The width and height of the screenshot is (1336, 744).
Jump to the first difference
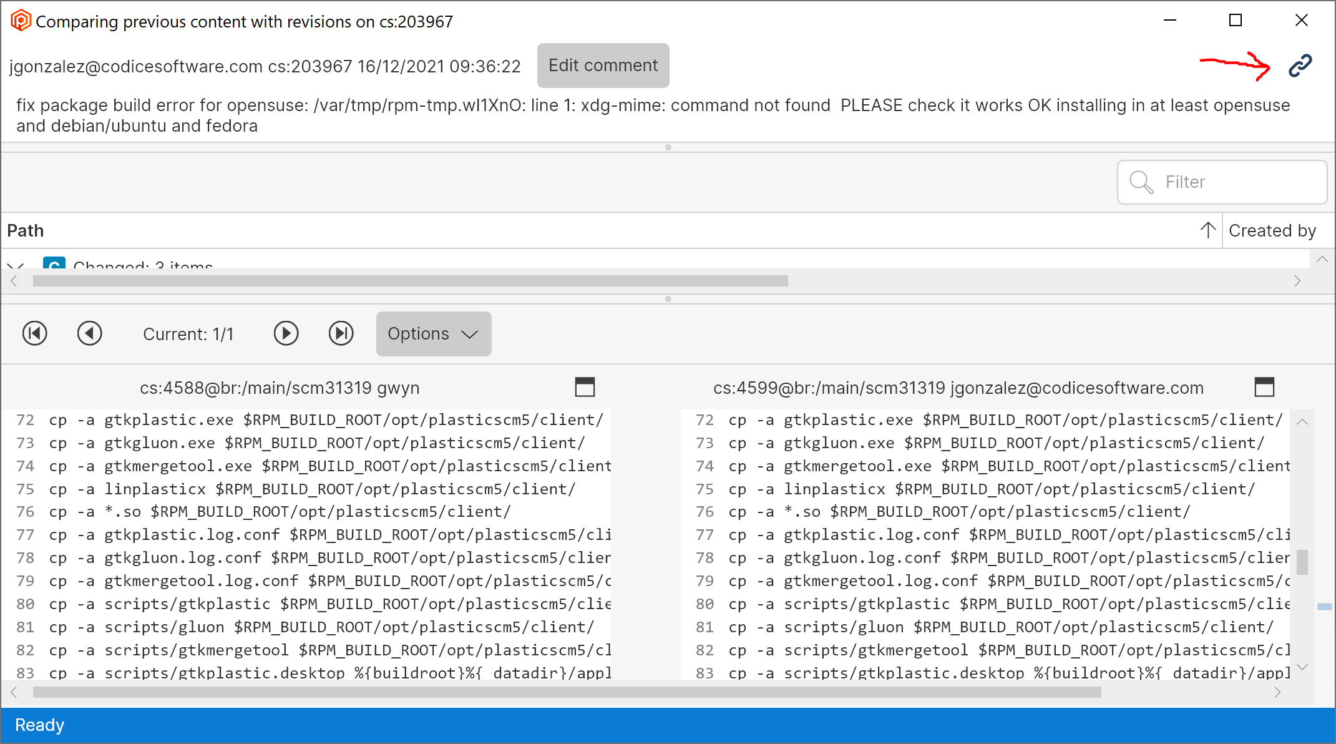35,333
